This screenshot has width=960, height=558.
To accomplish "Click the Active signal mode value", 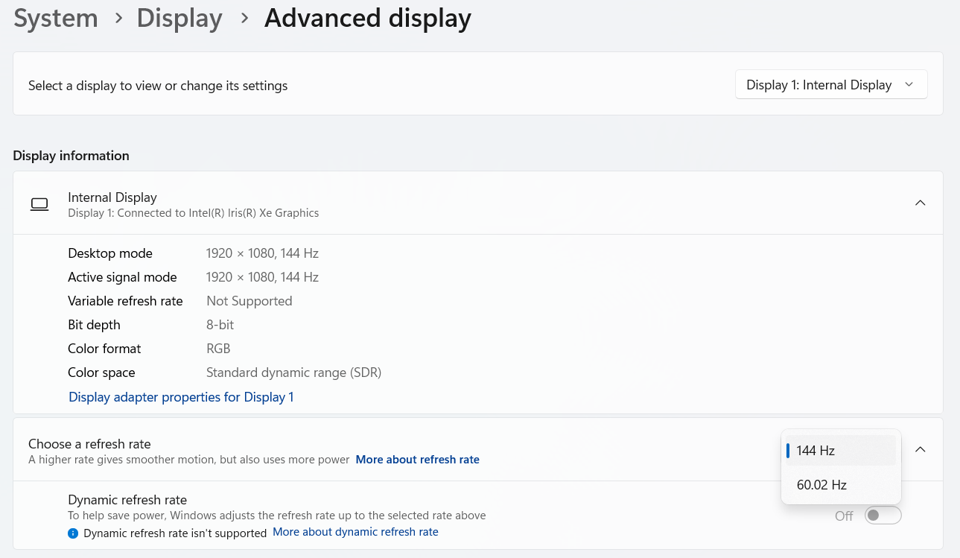I will coord(262,277).
